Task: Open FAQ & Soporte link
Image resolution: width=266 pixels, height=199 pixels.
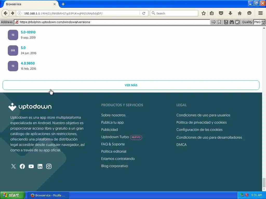Action: pyautogui.click(x=113, y=144)
